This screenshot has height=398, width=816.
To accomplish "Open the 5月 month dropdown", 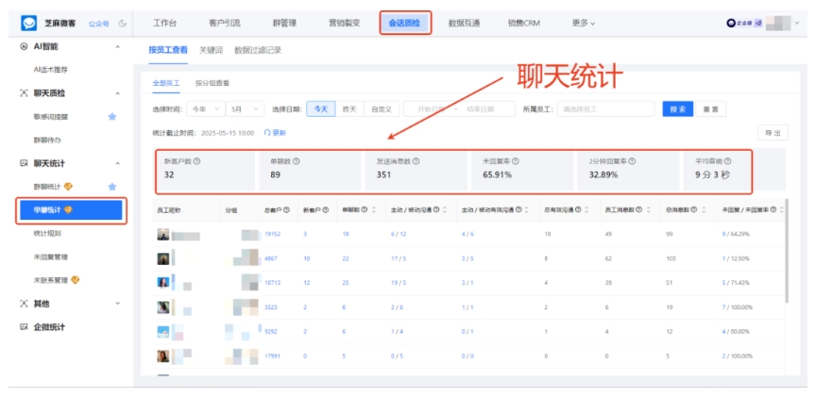I will [245, 109].
